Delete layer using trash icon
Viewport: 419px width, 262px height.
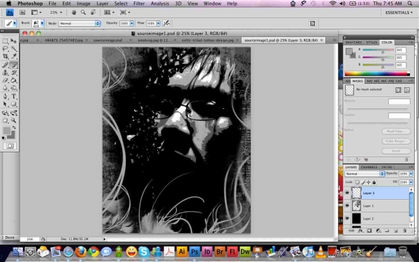pos(404,231)
